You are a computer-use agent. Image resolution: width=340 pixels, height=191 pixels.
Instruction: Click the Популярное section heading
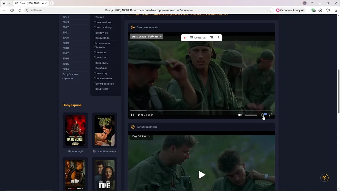coord(72,105)
